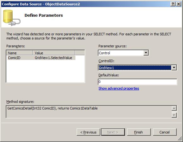
Task: Open the Parameter source dropdown
Action: pos(146,53)
